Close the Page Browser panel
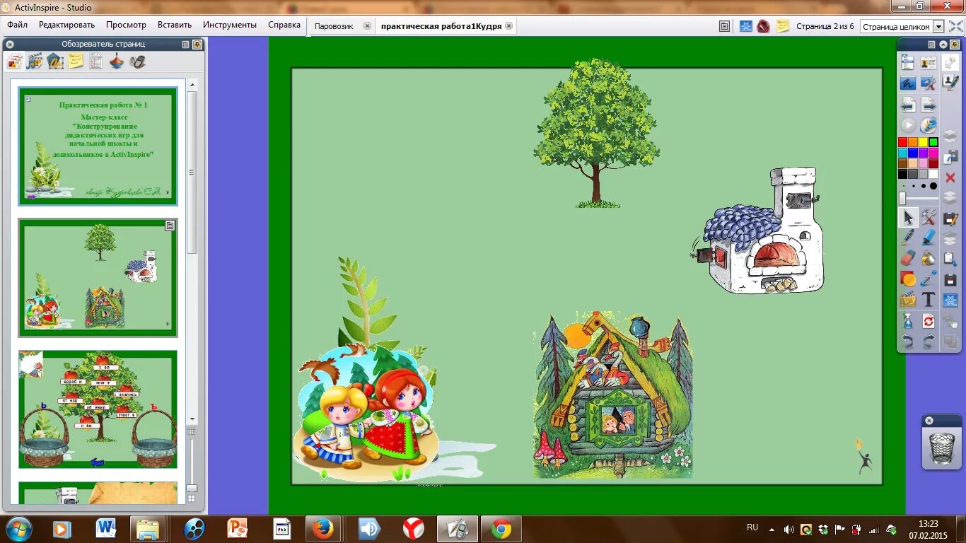966x543 pixels. coord(10,44)
